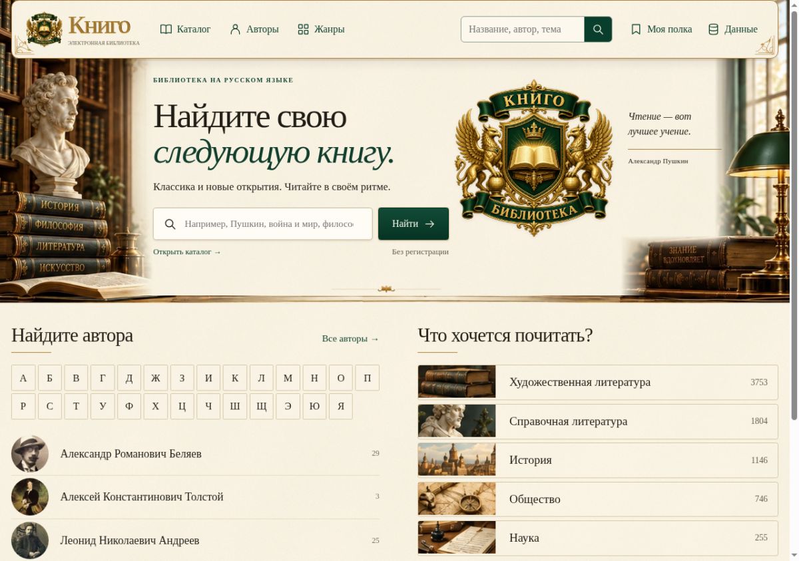Click the book icon beside Каталог

[x=166, y=29]
